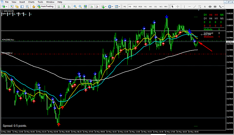Set timeframe to MN
This screenshot has height=135, width=234.
166,7
